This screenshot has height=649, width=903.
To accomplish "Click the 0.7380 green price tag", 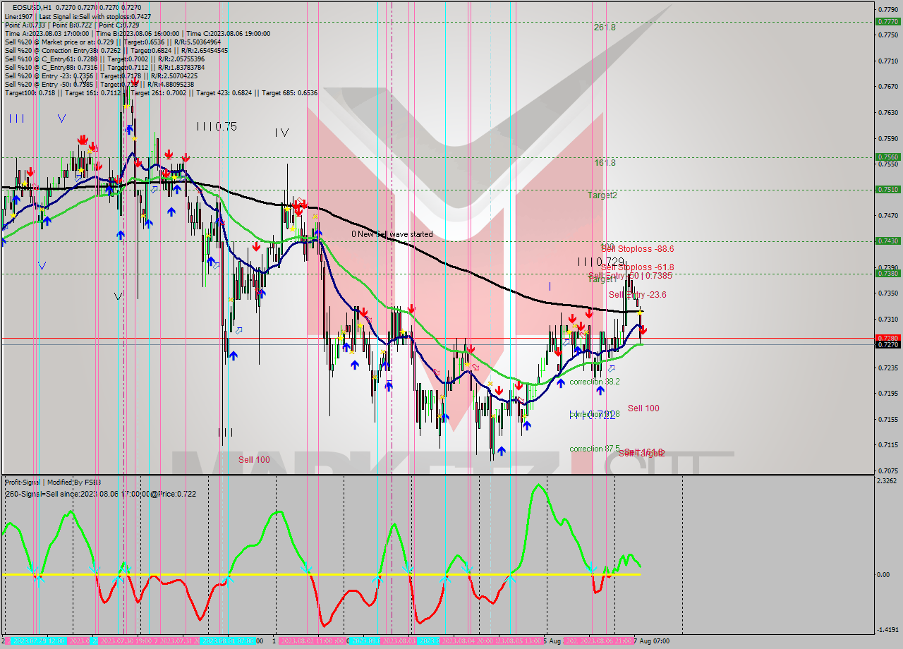I will [887, 274].
